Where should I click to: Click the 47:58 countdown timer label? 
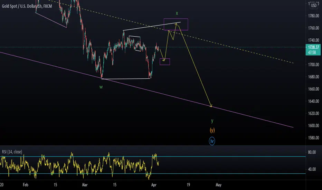coord(312,53)
